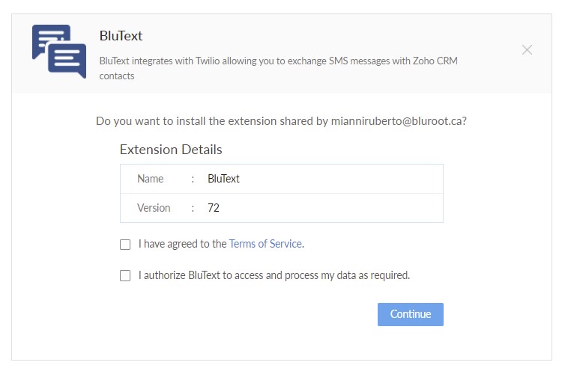Click the Version label in details table
The height and width of the screenshot is (377, 568).
(154, 208)
